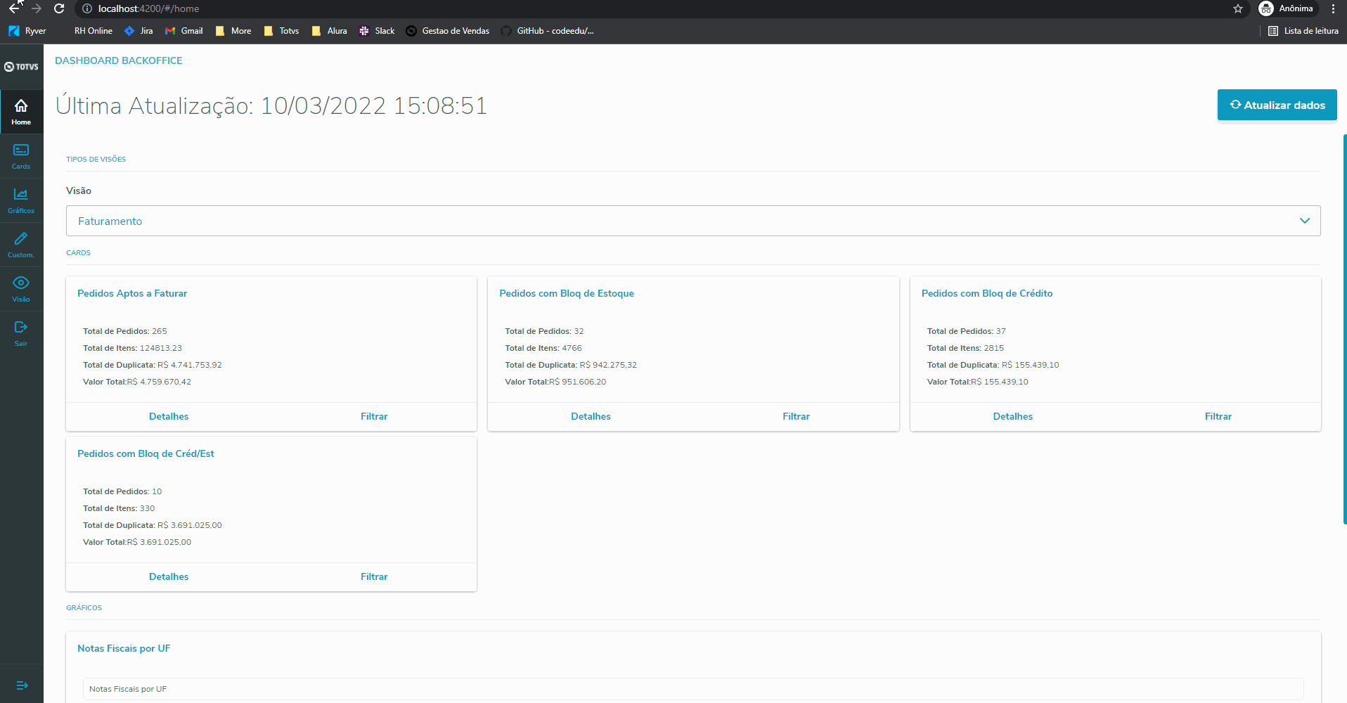Click Filtrar on Pedidos Aptos a Faturar
The width and height of the screenshot is (1347, 703).
point(374,416)
